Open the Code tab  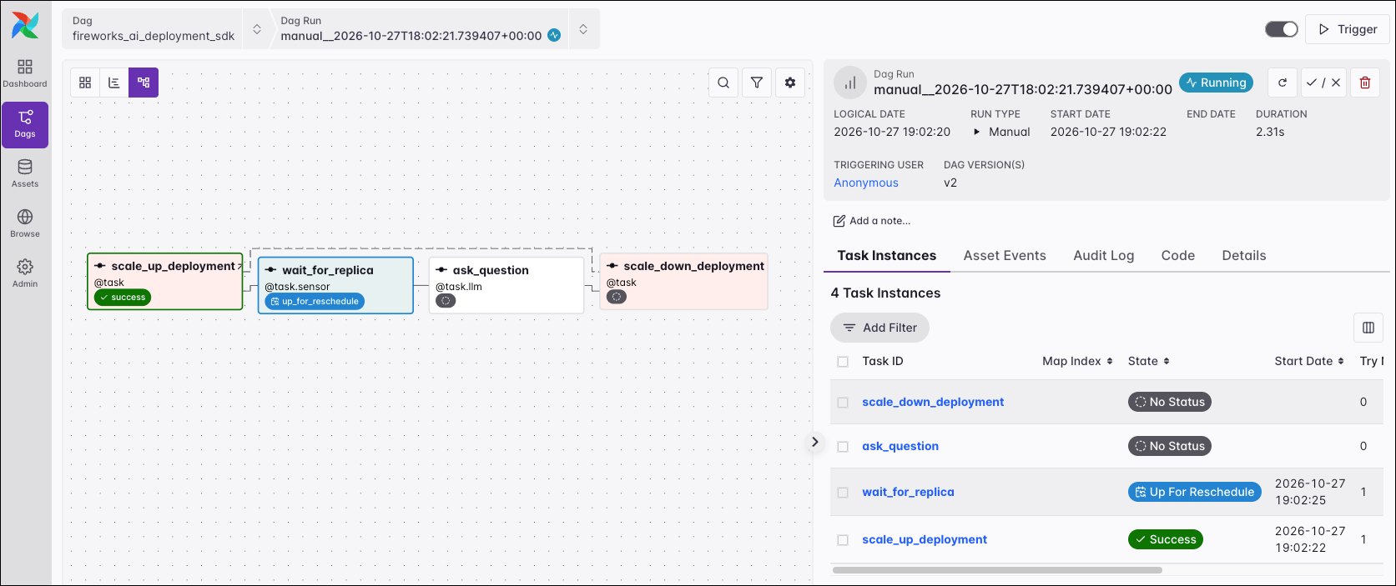tap(1177, 256)
